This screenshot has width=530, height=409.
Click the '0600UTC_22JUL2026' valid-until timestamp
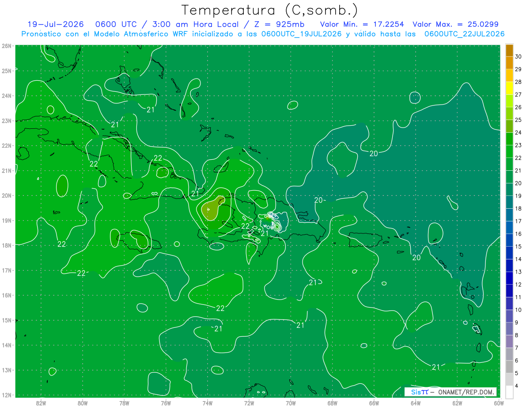tap(465, 34)
